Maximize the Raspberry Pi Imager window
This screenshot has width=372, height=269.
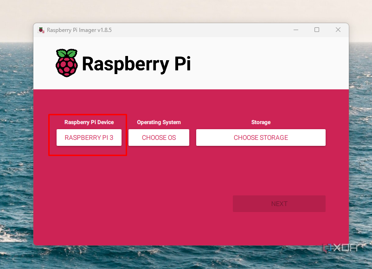coord(317,30)
